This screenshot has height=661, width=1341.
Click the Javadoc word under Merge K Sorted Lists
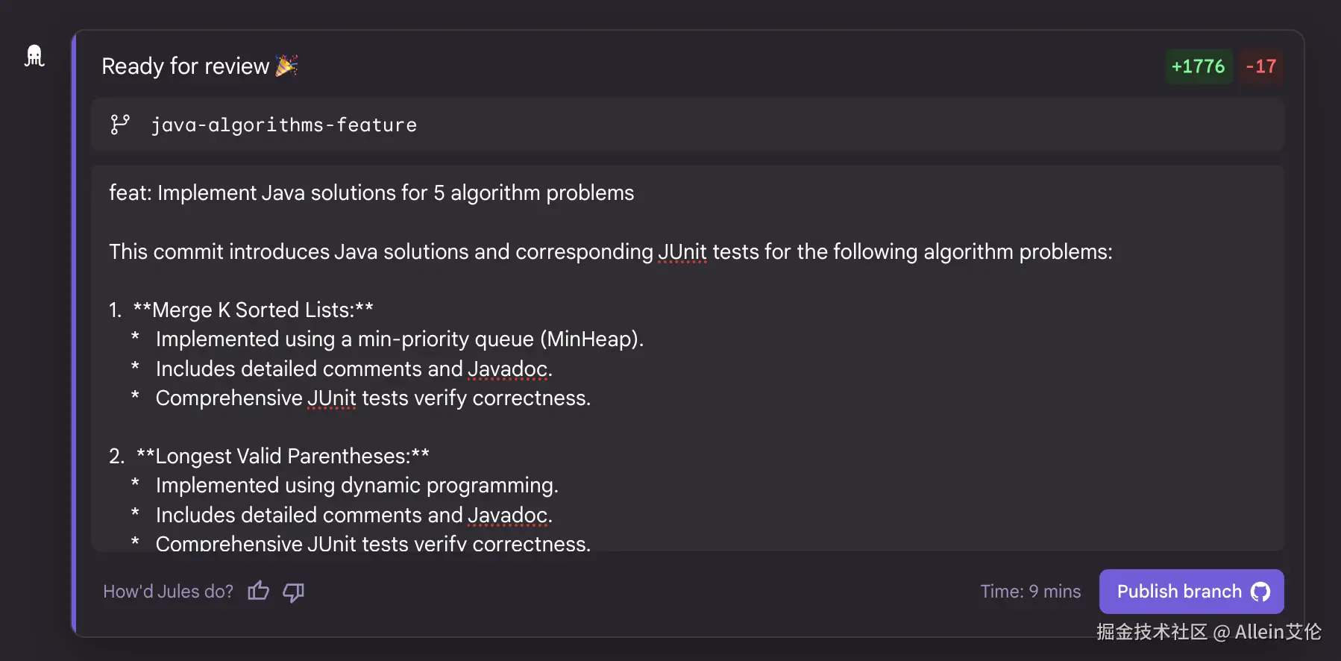tap(508, 369)
